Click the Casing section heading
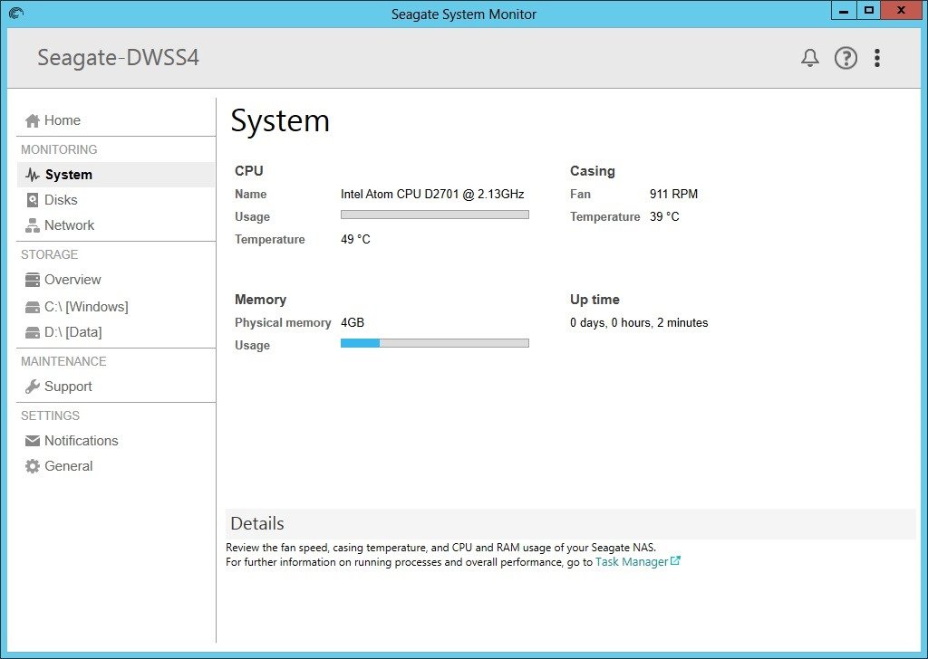 point(593,171)
